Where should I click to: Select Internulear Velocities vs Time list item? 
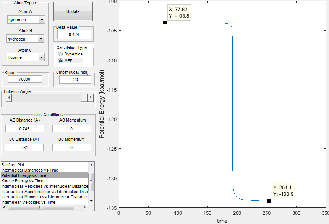44,202
